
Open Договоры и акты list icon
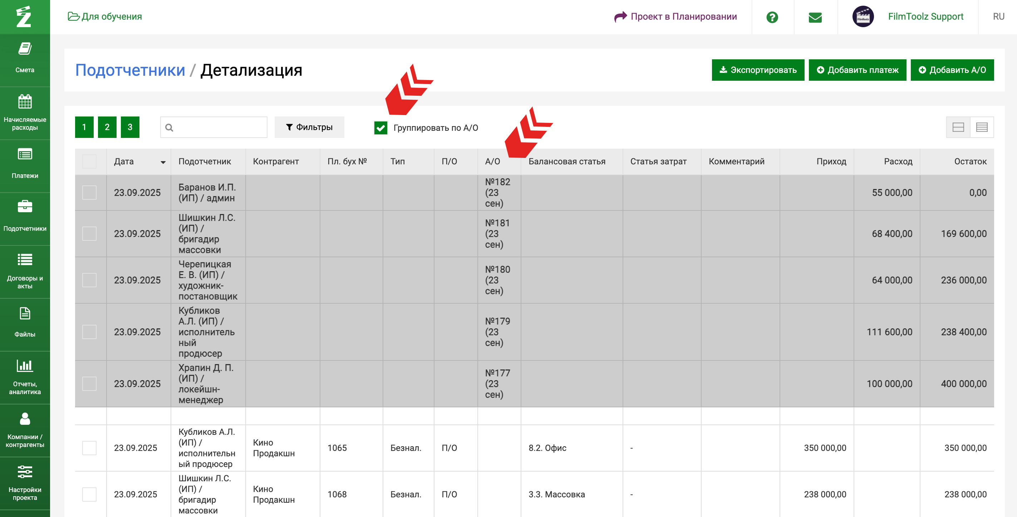tap(25, 259)
